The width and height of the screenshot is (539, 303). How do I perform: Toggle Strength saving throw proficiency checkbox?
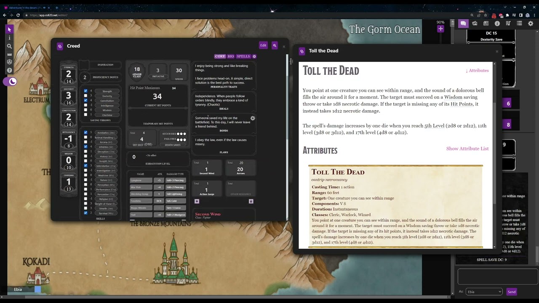(x=86, y=91)
